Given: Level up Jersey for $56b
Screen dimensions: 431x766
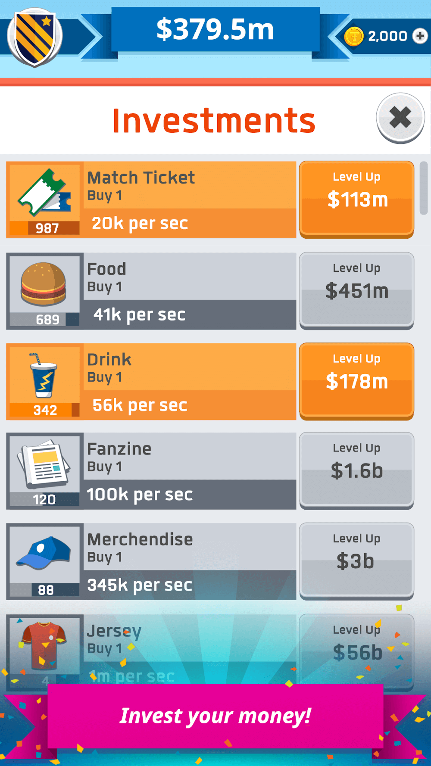Looking at the screenshot, I should (x=356, y=651).
